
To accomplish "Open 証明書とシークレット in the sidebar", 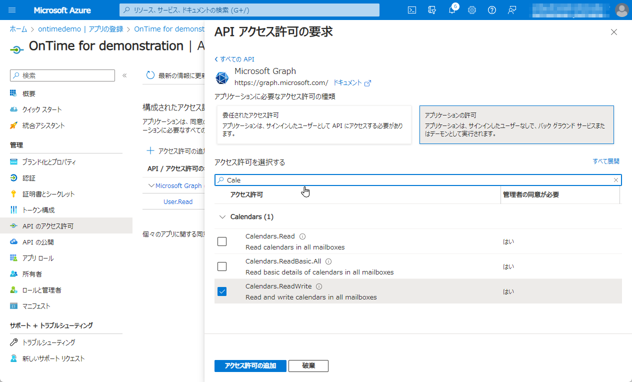I will (x=48, y=194).
